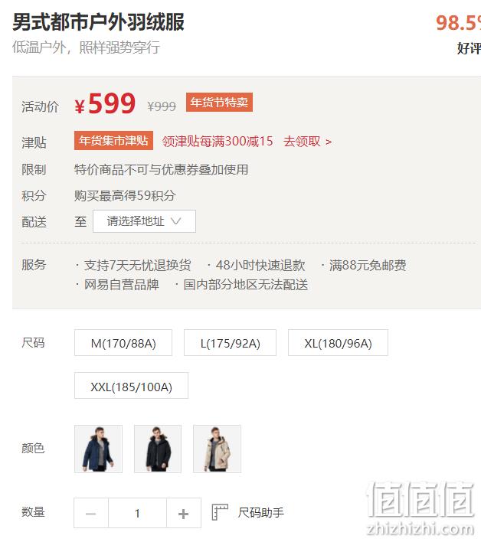
Task: Click the 去领取 subsidy link
Action: pyautogui.click(x=307, y=141)
